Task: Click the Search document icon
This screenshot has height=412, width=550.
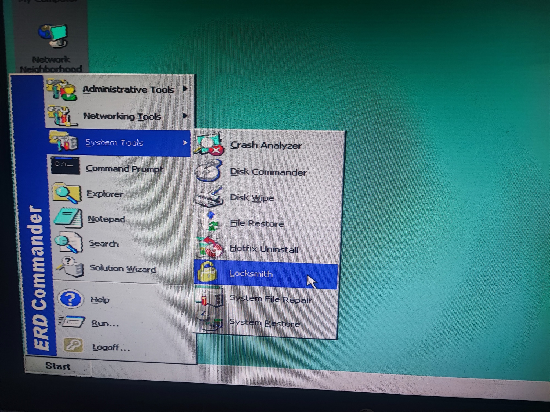Action: click(x=69, y=243)
